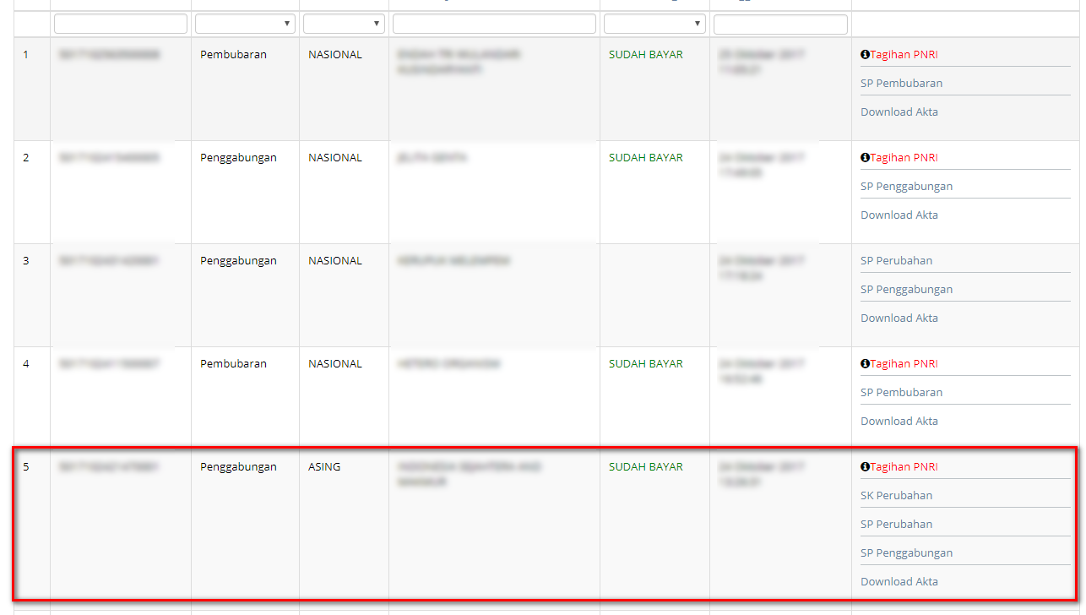Screen dimensions: 1086x615
Task: Open SP Penggabungan link in row 2
Action: click(906, 187)
